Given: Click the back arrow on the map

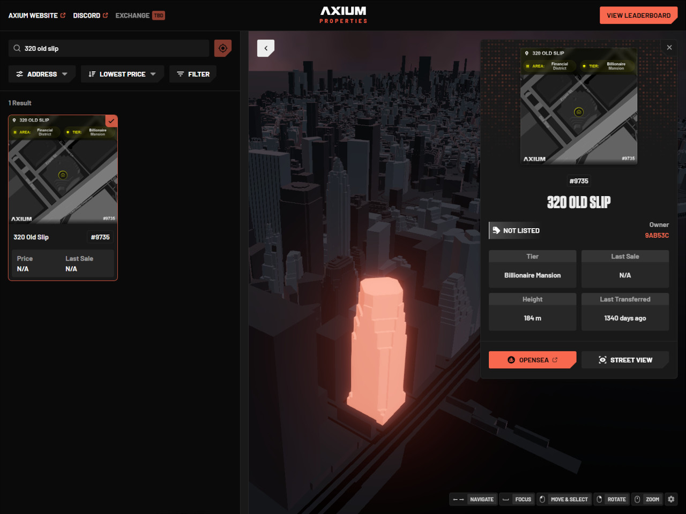Looking at the screenshot, I should [x=266, y=48].
